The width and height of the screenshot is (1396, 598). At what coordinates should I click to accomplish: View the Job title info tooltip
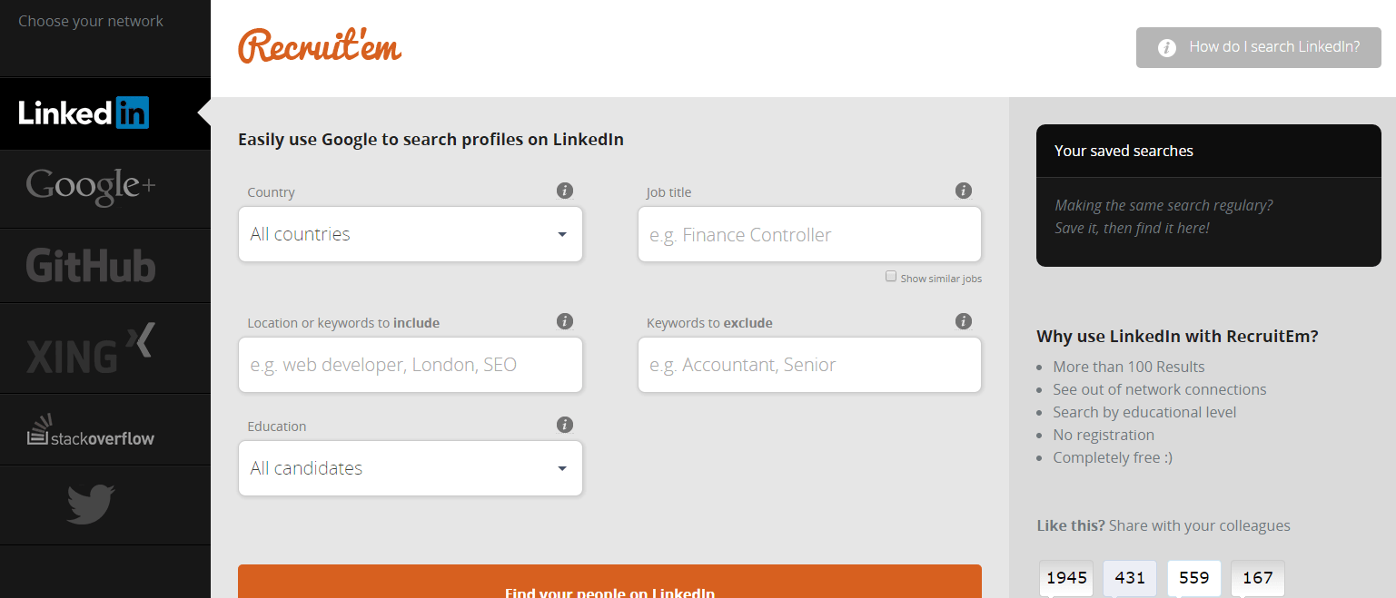(963, 191)
